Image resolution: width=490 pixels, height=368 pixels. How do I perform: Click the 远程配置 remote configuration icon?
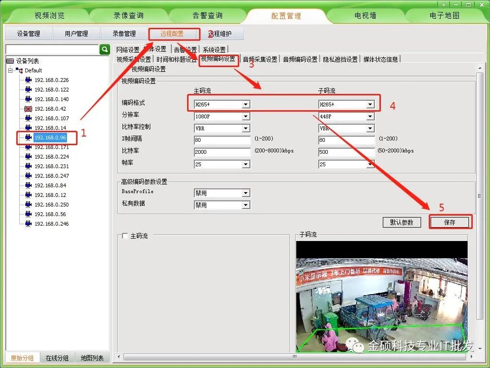(174, 34)
